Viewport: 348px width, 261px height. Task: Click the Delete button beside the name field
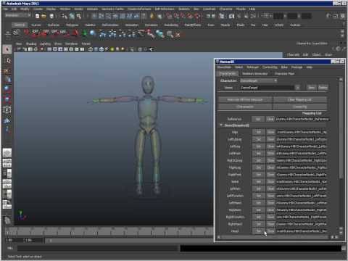(x=323, y=88)
